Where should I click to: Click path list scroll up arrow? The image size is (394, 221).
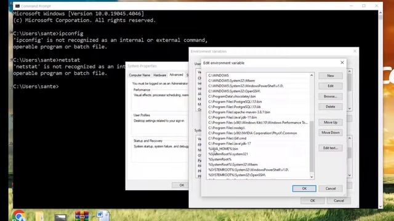pos(312,76)
